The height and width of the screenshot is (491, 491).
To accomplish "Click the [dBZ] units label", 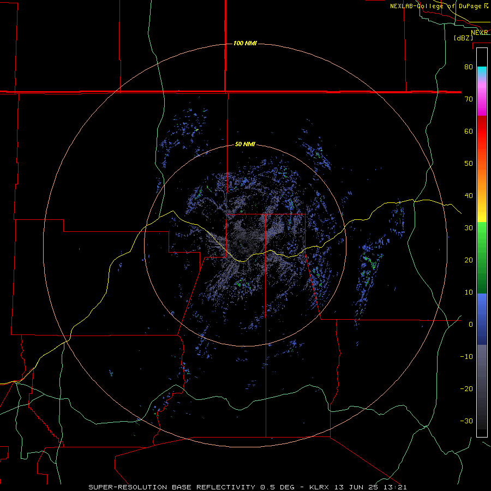I will point(463,38).
